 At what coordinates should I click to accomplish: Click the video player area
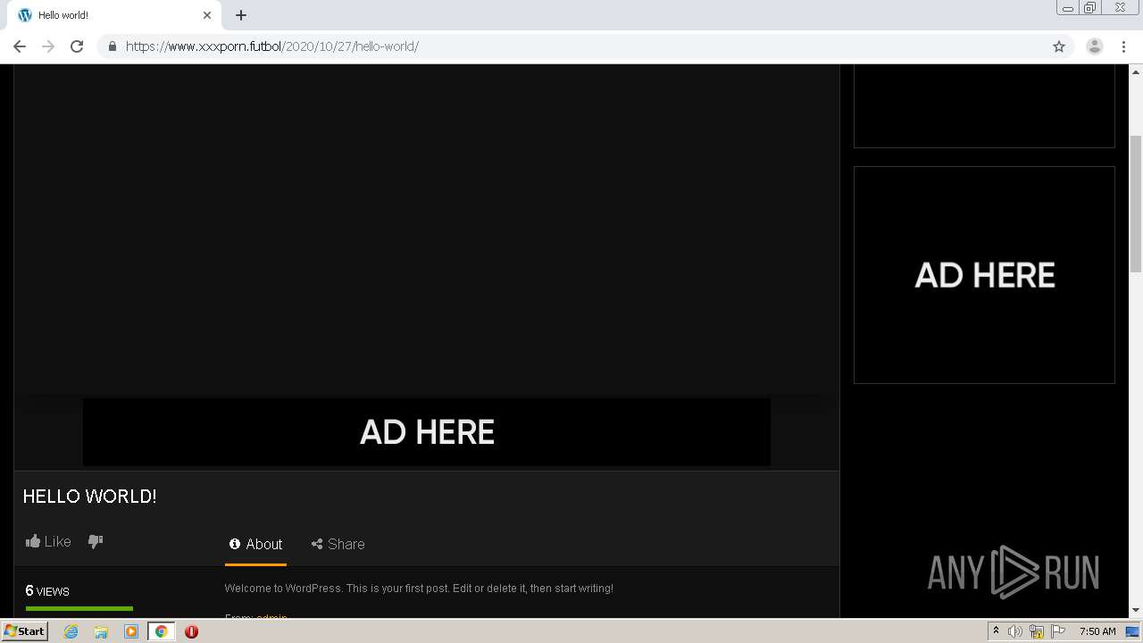[x=427, y=230]
